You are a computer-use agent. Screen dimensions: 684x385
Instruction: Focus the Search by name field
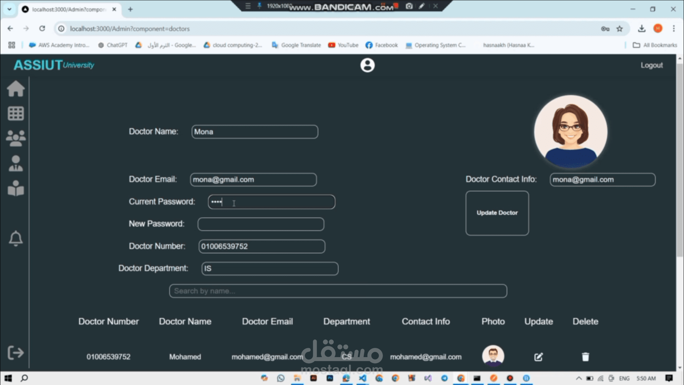click(338, 291)
